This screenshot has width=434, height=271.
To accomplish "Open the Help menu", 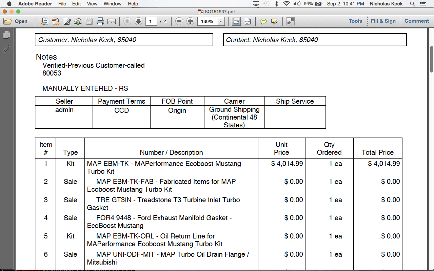I will coord(133,4).
